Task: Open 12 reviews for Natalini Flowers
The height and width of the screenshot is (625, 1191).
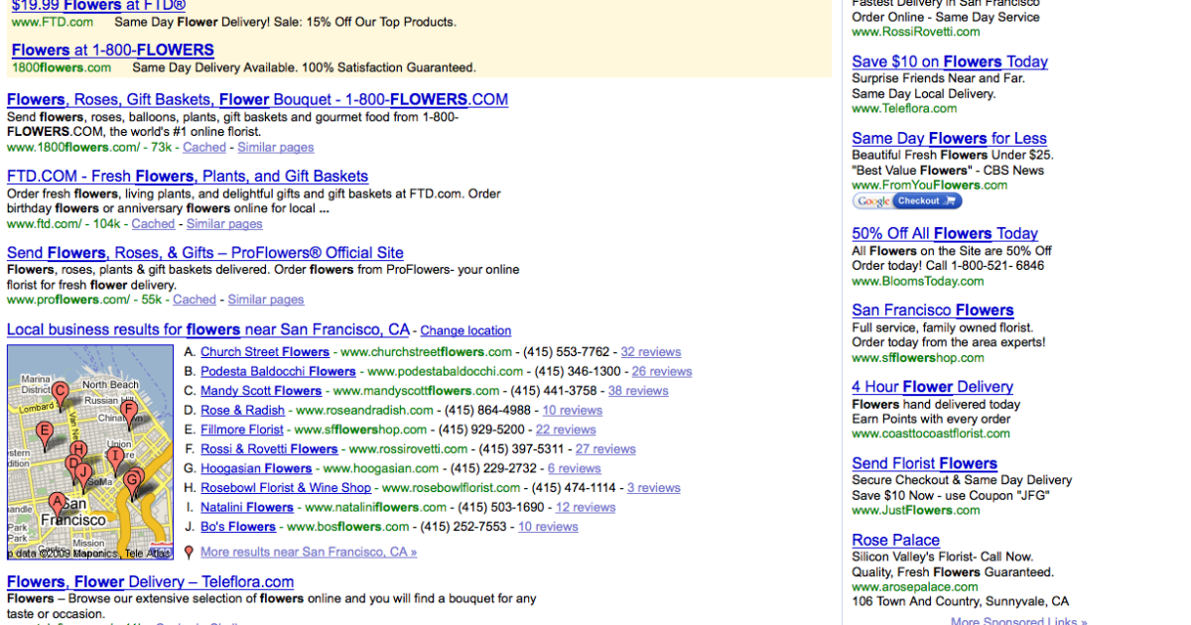Action: click(x=586, y=507)
